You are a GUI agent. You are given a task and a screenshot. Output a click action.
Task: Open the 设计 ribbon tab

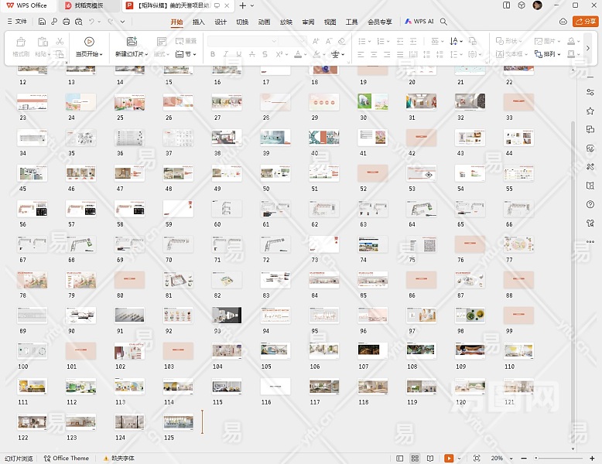click(x=221, y=22)
